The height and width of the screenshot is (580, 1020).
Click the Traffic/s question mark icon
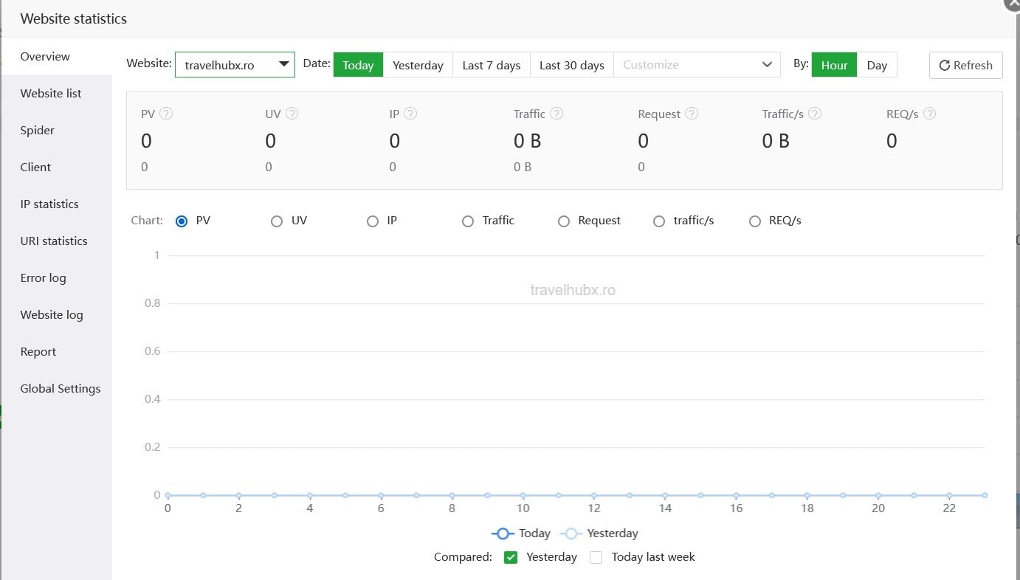pos(815,114)
